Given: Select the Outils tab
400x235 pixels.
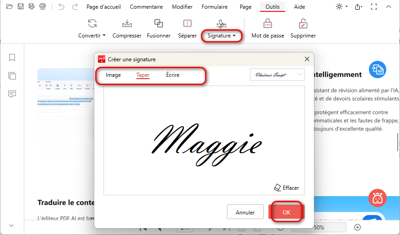Looking at the screenshot, I should pyautogui.click(x=272, y=7).
